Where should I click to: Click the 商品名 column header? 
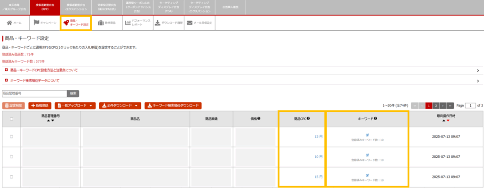tap(135, 119)
